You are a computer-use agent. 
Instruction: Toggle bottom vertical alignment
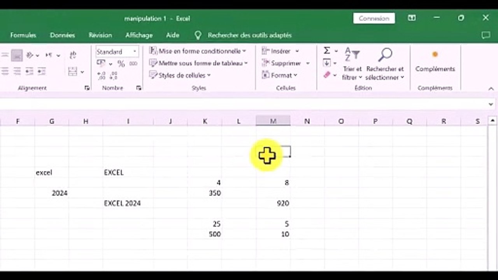click(x=17, y=55)
